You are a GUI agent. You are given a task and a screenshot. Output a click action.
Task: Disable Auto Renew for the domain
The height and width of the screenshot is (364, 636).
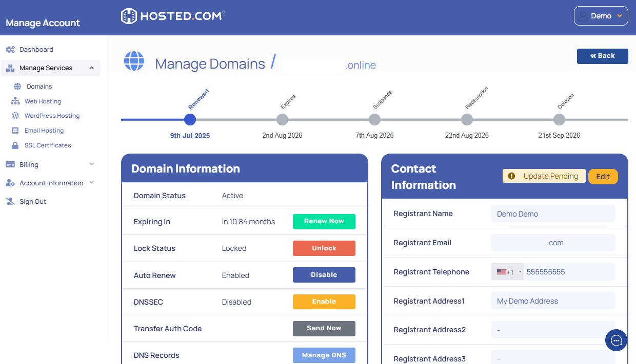(x=324, y=275)
